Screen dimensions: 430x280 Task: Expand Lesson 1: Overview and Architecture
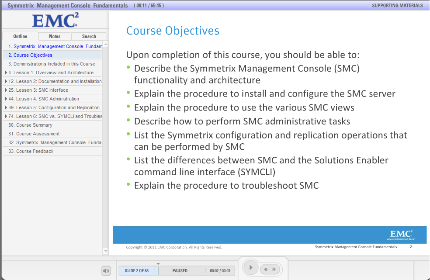[6, 73]
